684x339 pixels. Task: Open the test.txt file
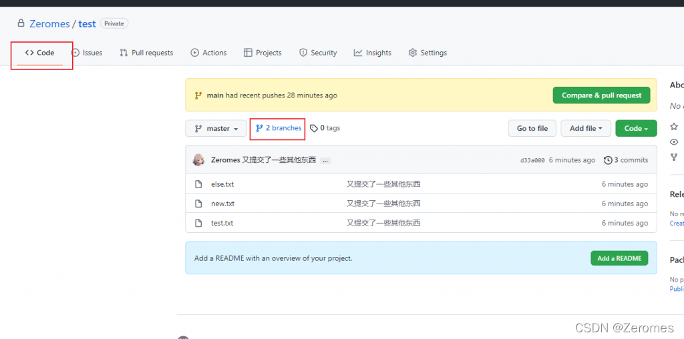(222, 223)
